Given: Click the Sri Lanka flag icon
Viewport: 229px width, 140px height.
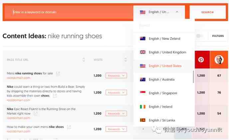Looking at the screenshot, I should point(142,120).
